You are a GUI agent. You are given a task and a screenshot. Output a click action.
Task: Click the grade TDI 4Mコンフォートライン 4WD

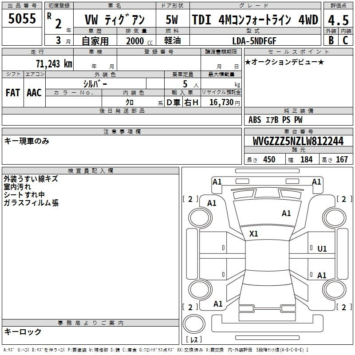[x=255, y=20]
